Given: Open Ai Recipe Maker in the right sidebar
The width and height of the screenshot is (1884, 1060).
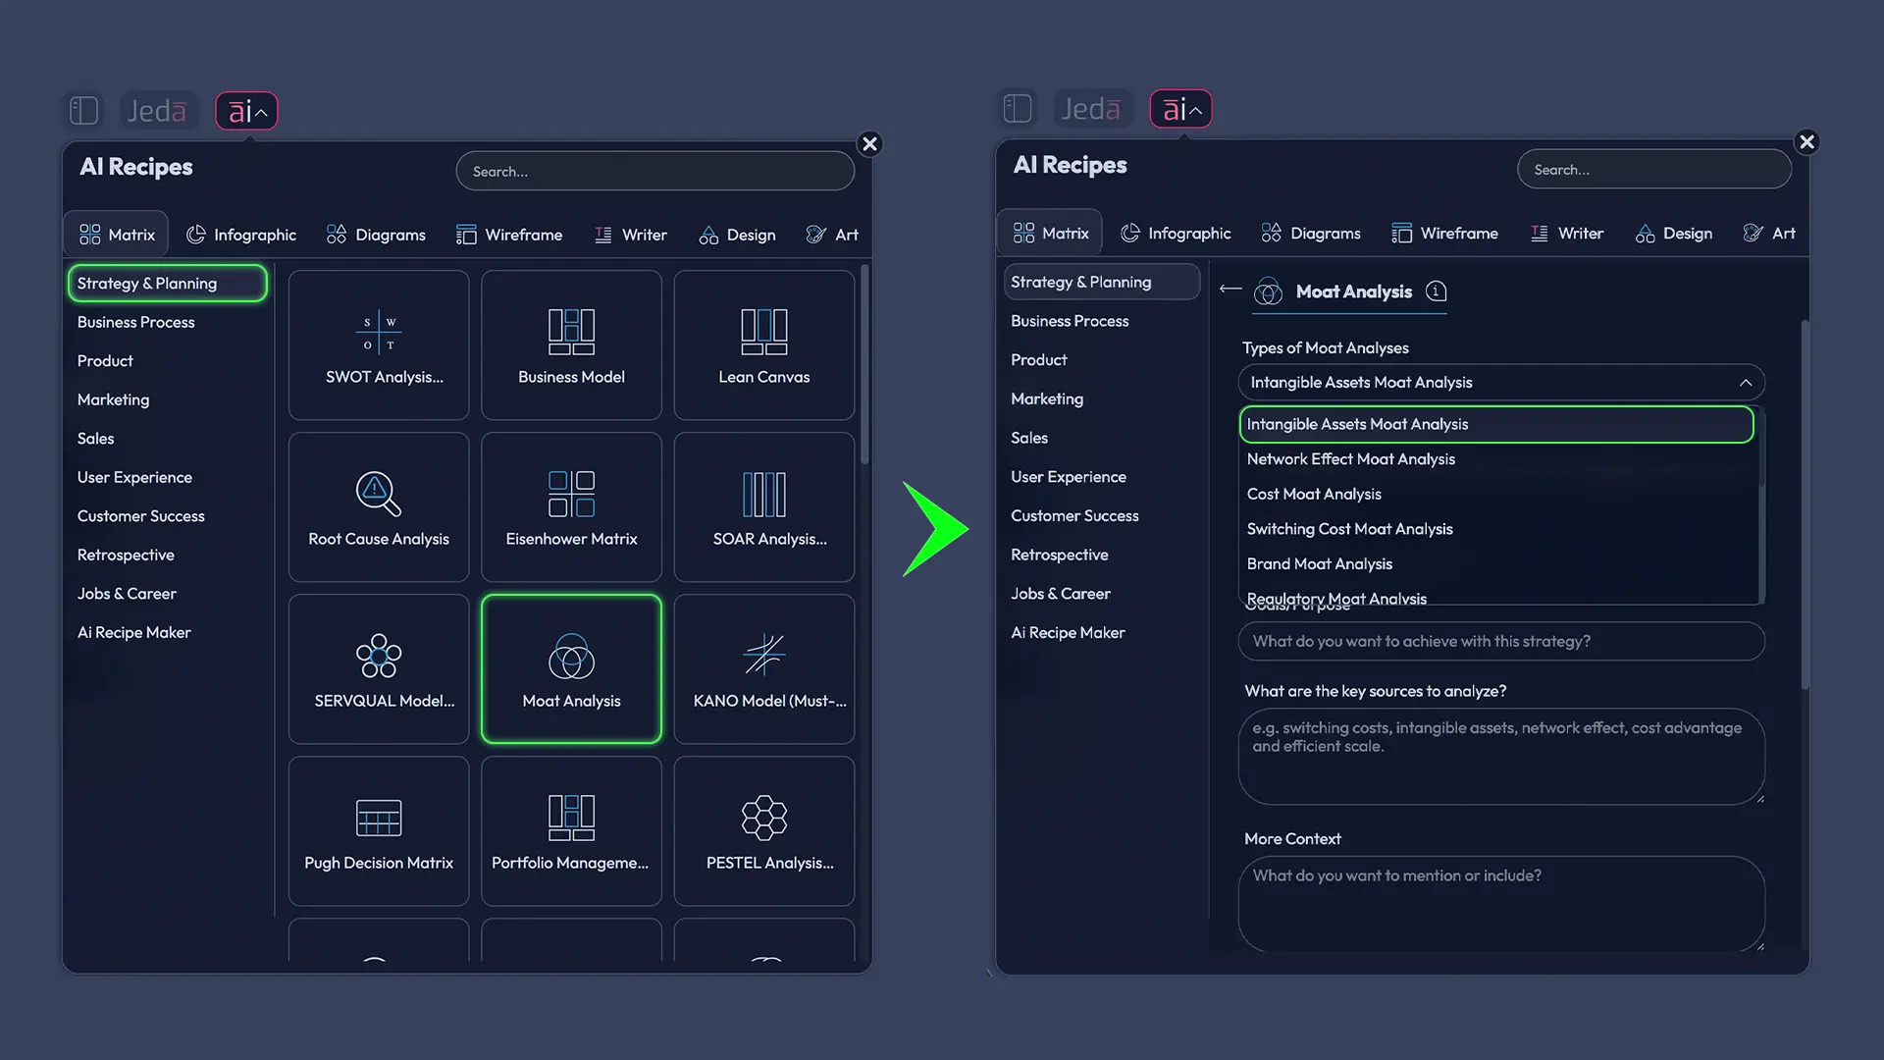Looking at the screenshot, I should click(x=1068, y=633).
